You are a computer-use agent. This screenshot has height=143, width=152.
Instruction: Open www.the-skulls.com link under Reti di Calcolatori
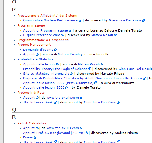[x=63, y=128]
